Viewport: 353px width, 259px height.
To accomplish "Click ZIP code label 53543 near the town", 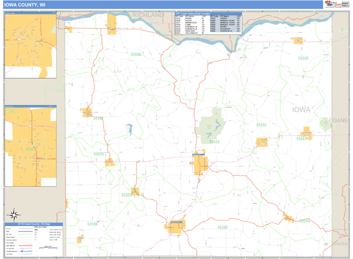I will coord(98,118).
